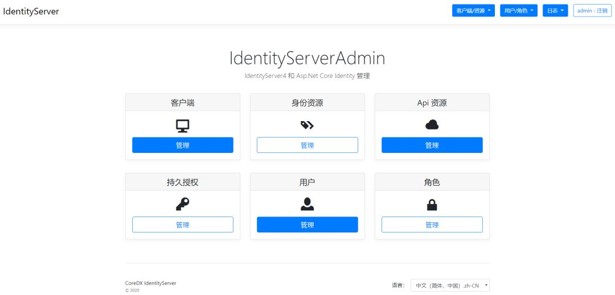This screenshot has width=615, height=295.
Task: Click the 持久授权 card header text
Action: [x=182, y=182]
